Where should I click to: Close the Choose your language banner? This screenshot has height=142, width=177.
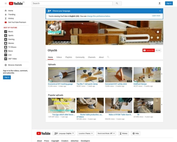click(160, 11)
